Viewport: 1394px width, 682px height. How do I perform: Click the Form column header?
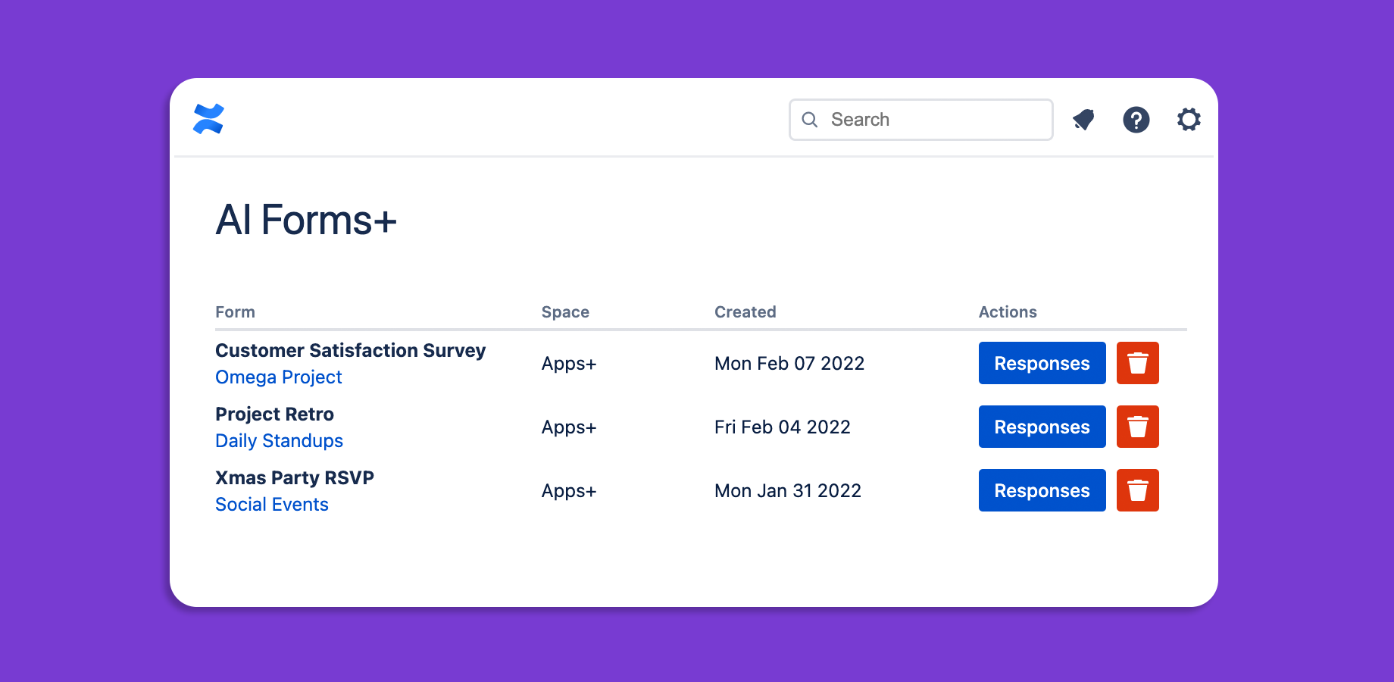235,312
